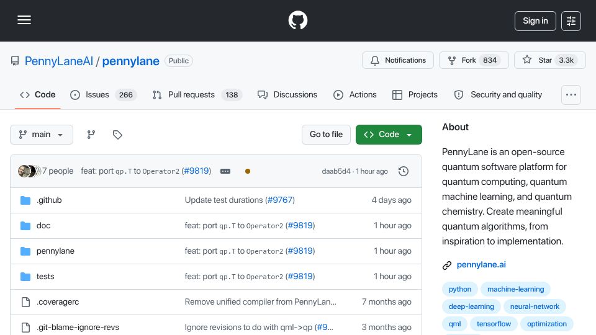Star the pennylane repository
The image size is (596, 335).
[x=549, y=60]
